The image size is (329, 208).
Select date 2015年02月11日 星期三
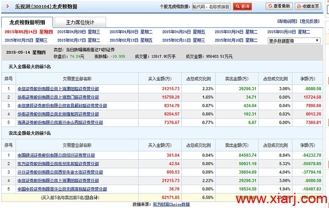[183, 40]
